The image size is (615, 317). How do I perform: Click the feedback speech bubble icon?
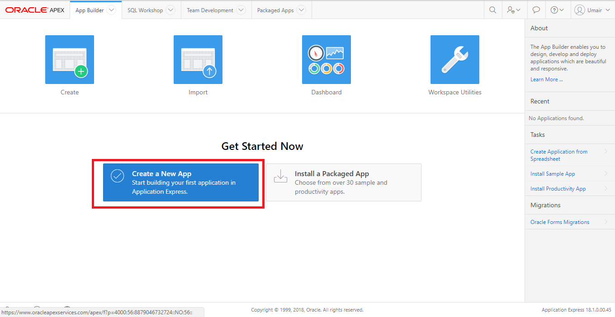tap(536, 10)
